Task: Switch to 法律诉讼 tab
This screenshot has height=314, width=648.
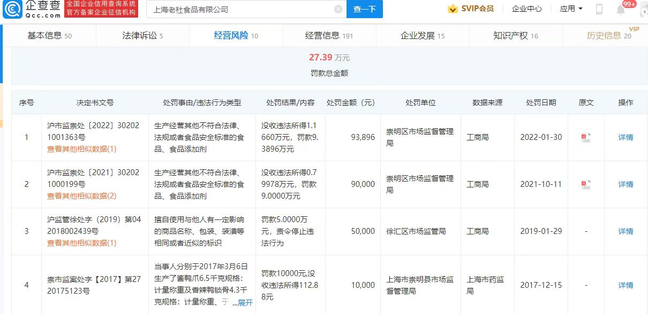Action: pyautogui.click(x=142, y=36)
